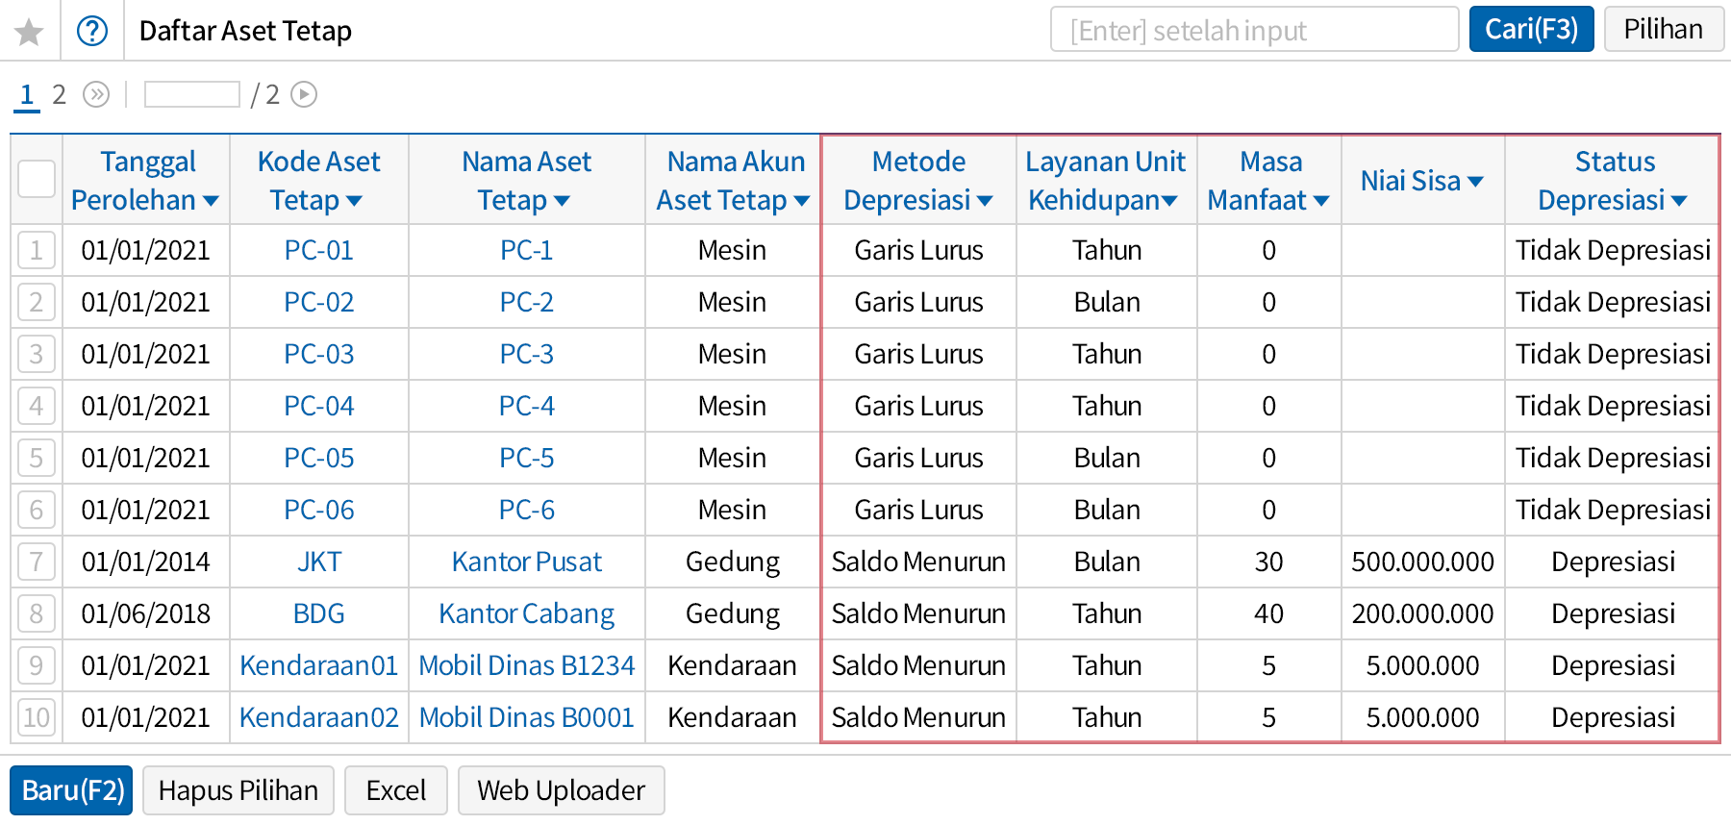Viewport: 1731px width, 825px height.
Task: Expand the Masa Manfaat column dropdown
Action: pyautogui.click(x=1321, y=201)
